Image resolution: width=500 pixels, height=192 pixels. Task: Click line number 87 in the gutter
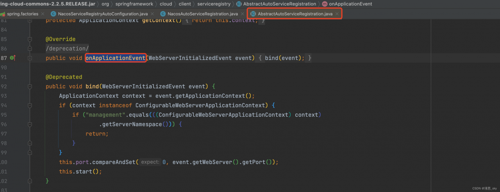(4, 58)
